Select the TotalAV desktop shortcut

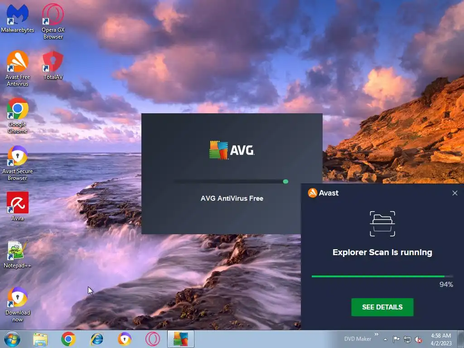tap(53, 65)
